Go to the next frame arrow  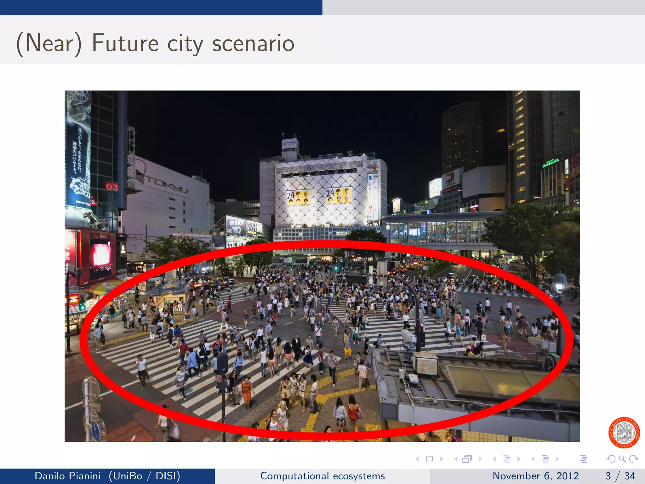(x=480, y=459)
